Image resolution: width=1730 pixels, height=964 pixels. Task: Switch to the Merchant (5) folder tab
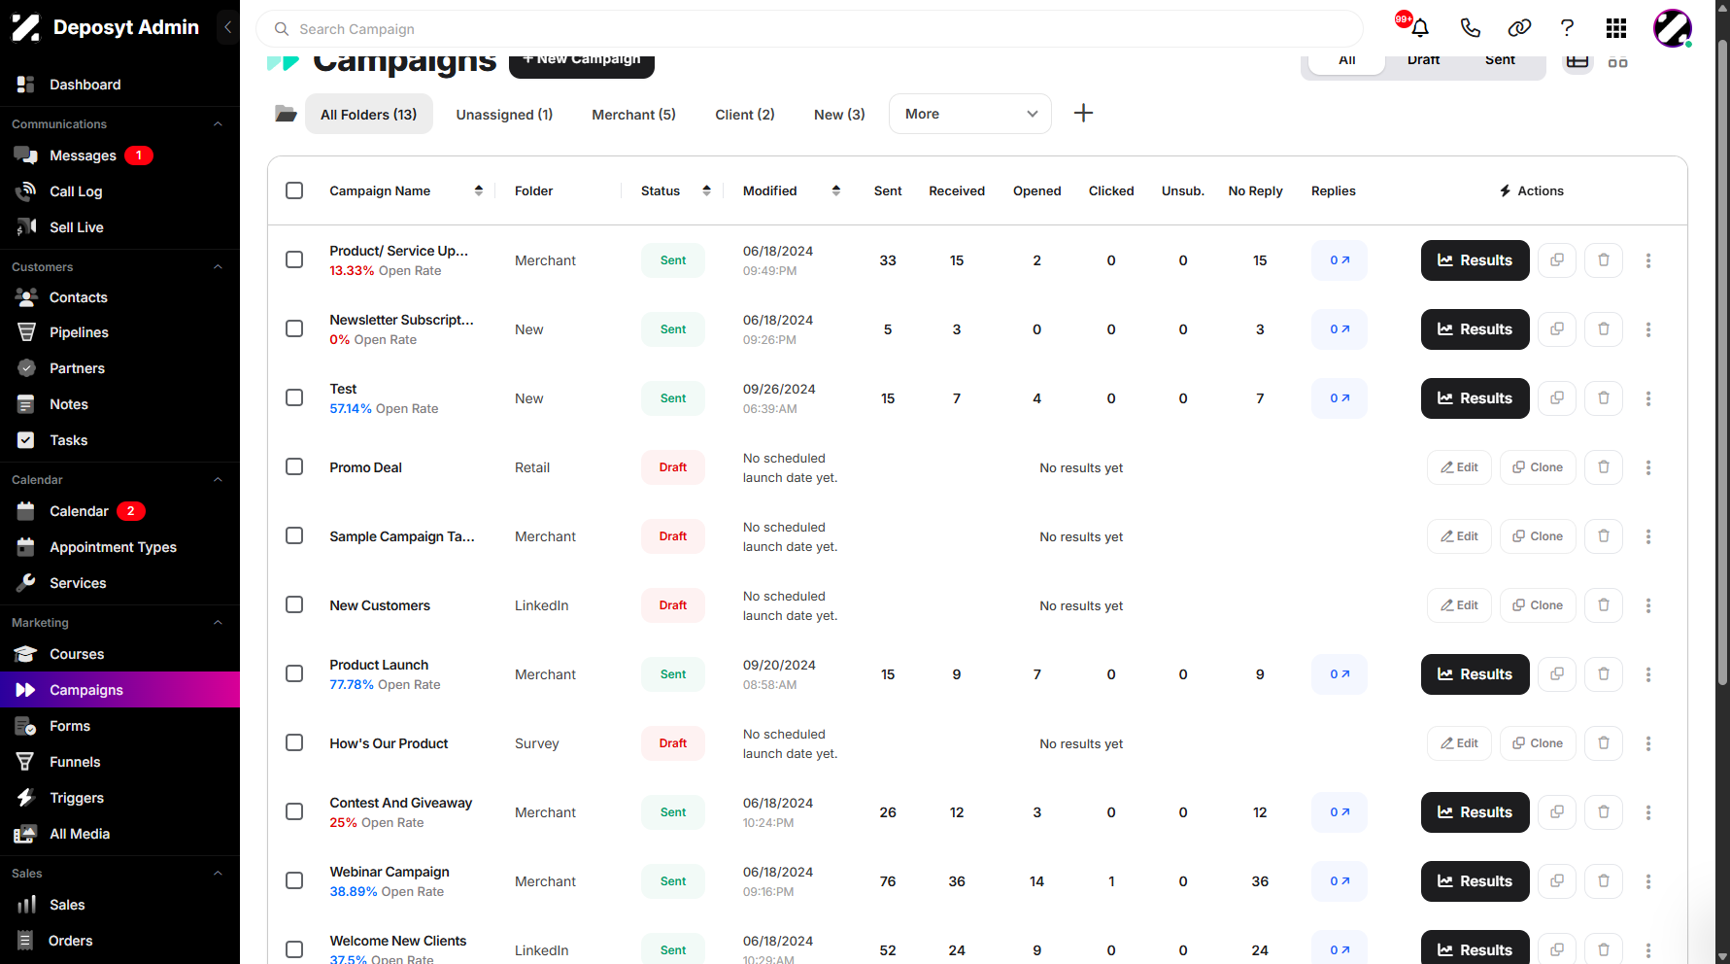[x=633, y=115]
